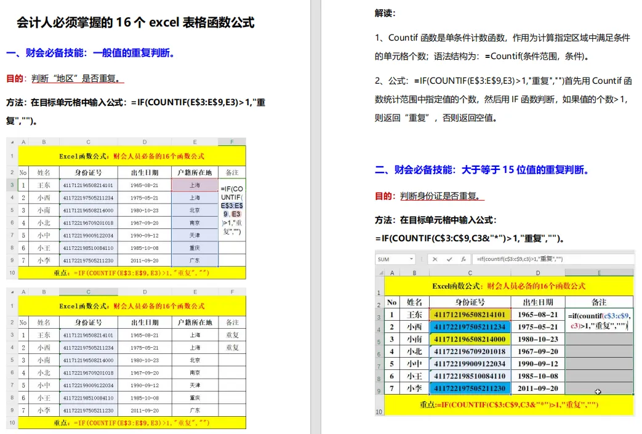Click the 重复 result in 王东 row
642x434 pixels.
(x=232, y=335)
